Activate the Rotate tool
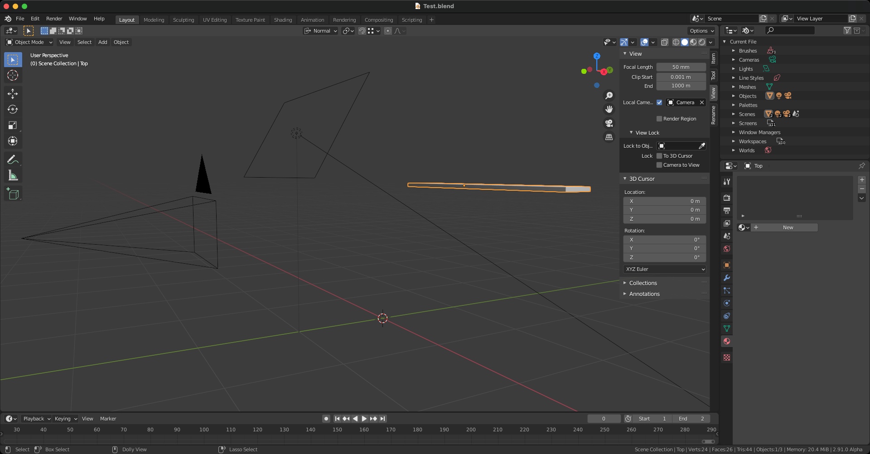 13,110
